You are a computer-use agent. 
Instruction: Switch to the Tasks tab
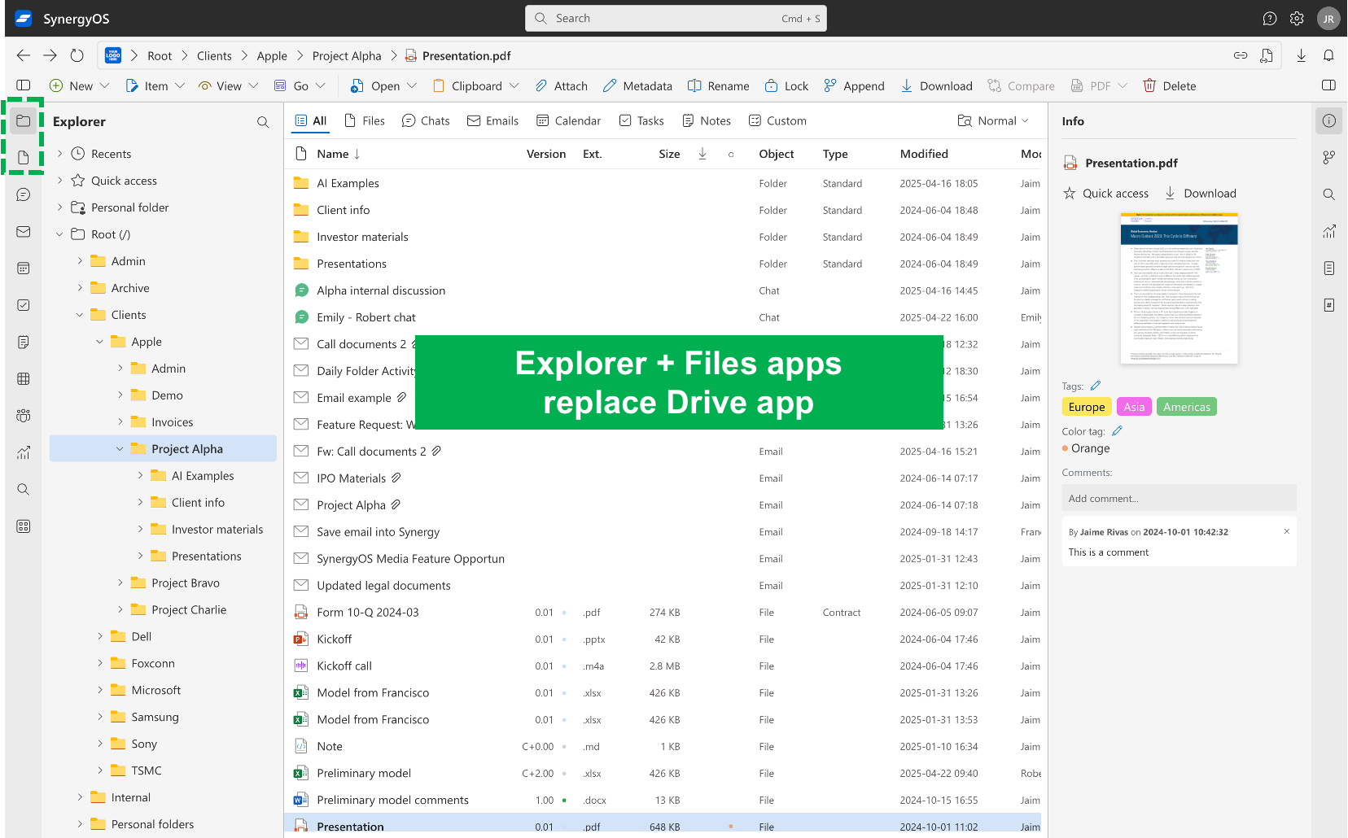pyautogui.click(x=641, y=121)
